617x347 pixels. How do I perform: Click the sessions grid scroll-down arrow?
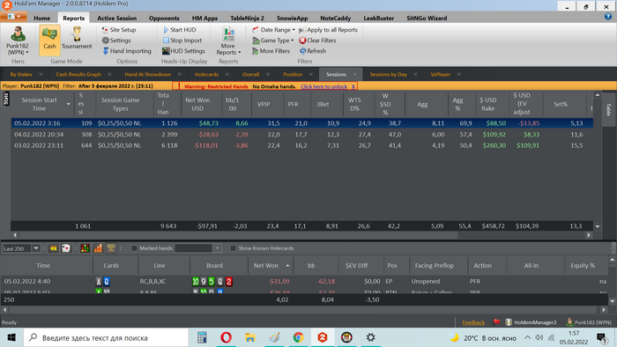[x=598, y=226]
